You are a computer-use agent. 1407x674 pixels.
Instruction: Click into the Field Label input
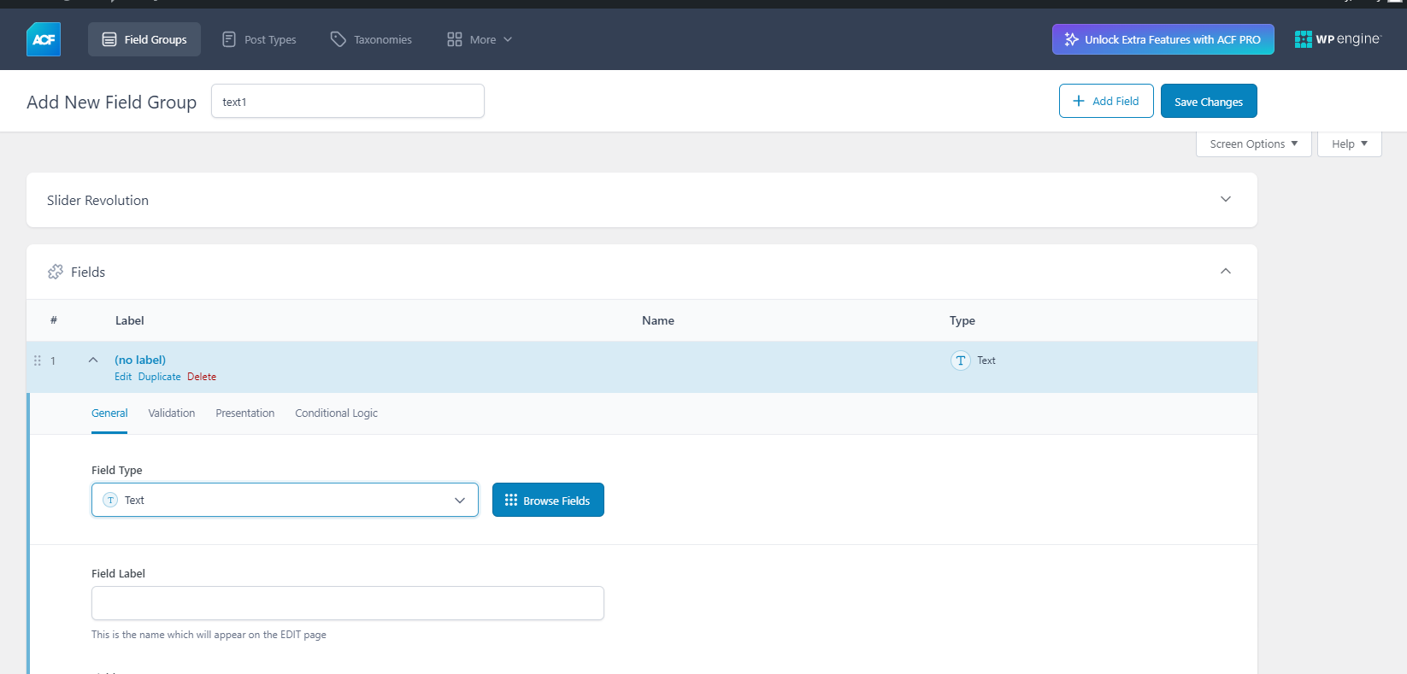pos(347,603)
